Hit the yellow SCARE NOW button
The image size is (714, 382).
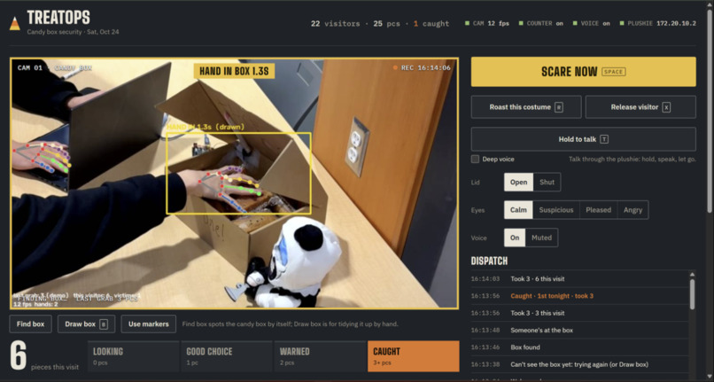click(x=583, y=72)
